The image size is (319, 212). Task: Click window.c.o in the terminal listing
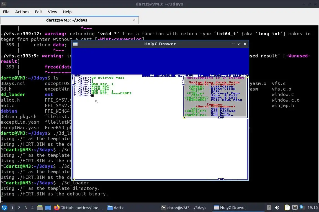[x=286, y=100]
